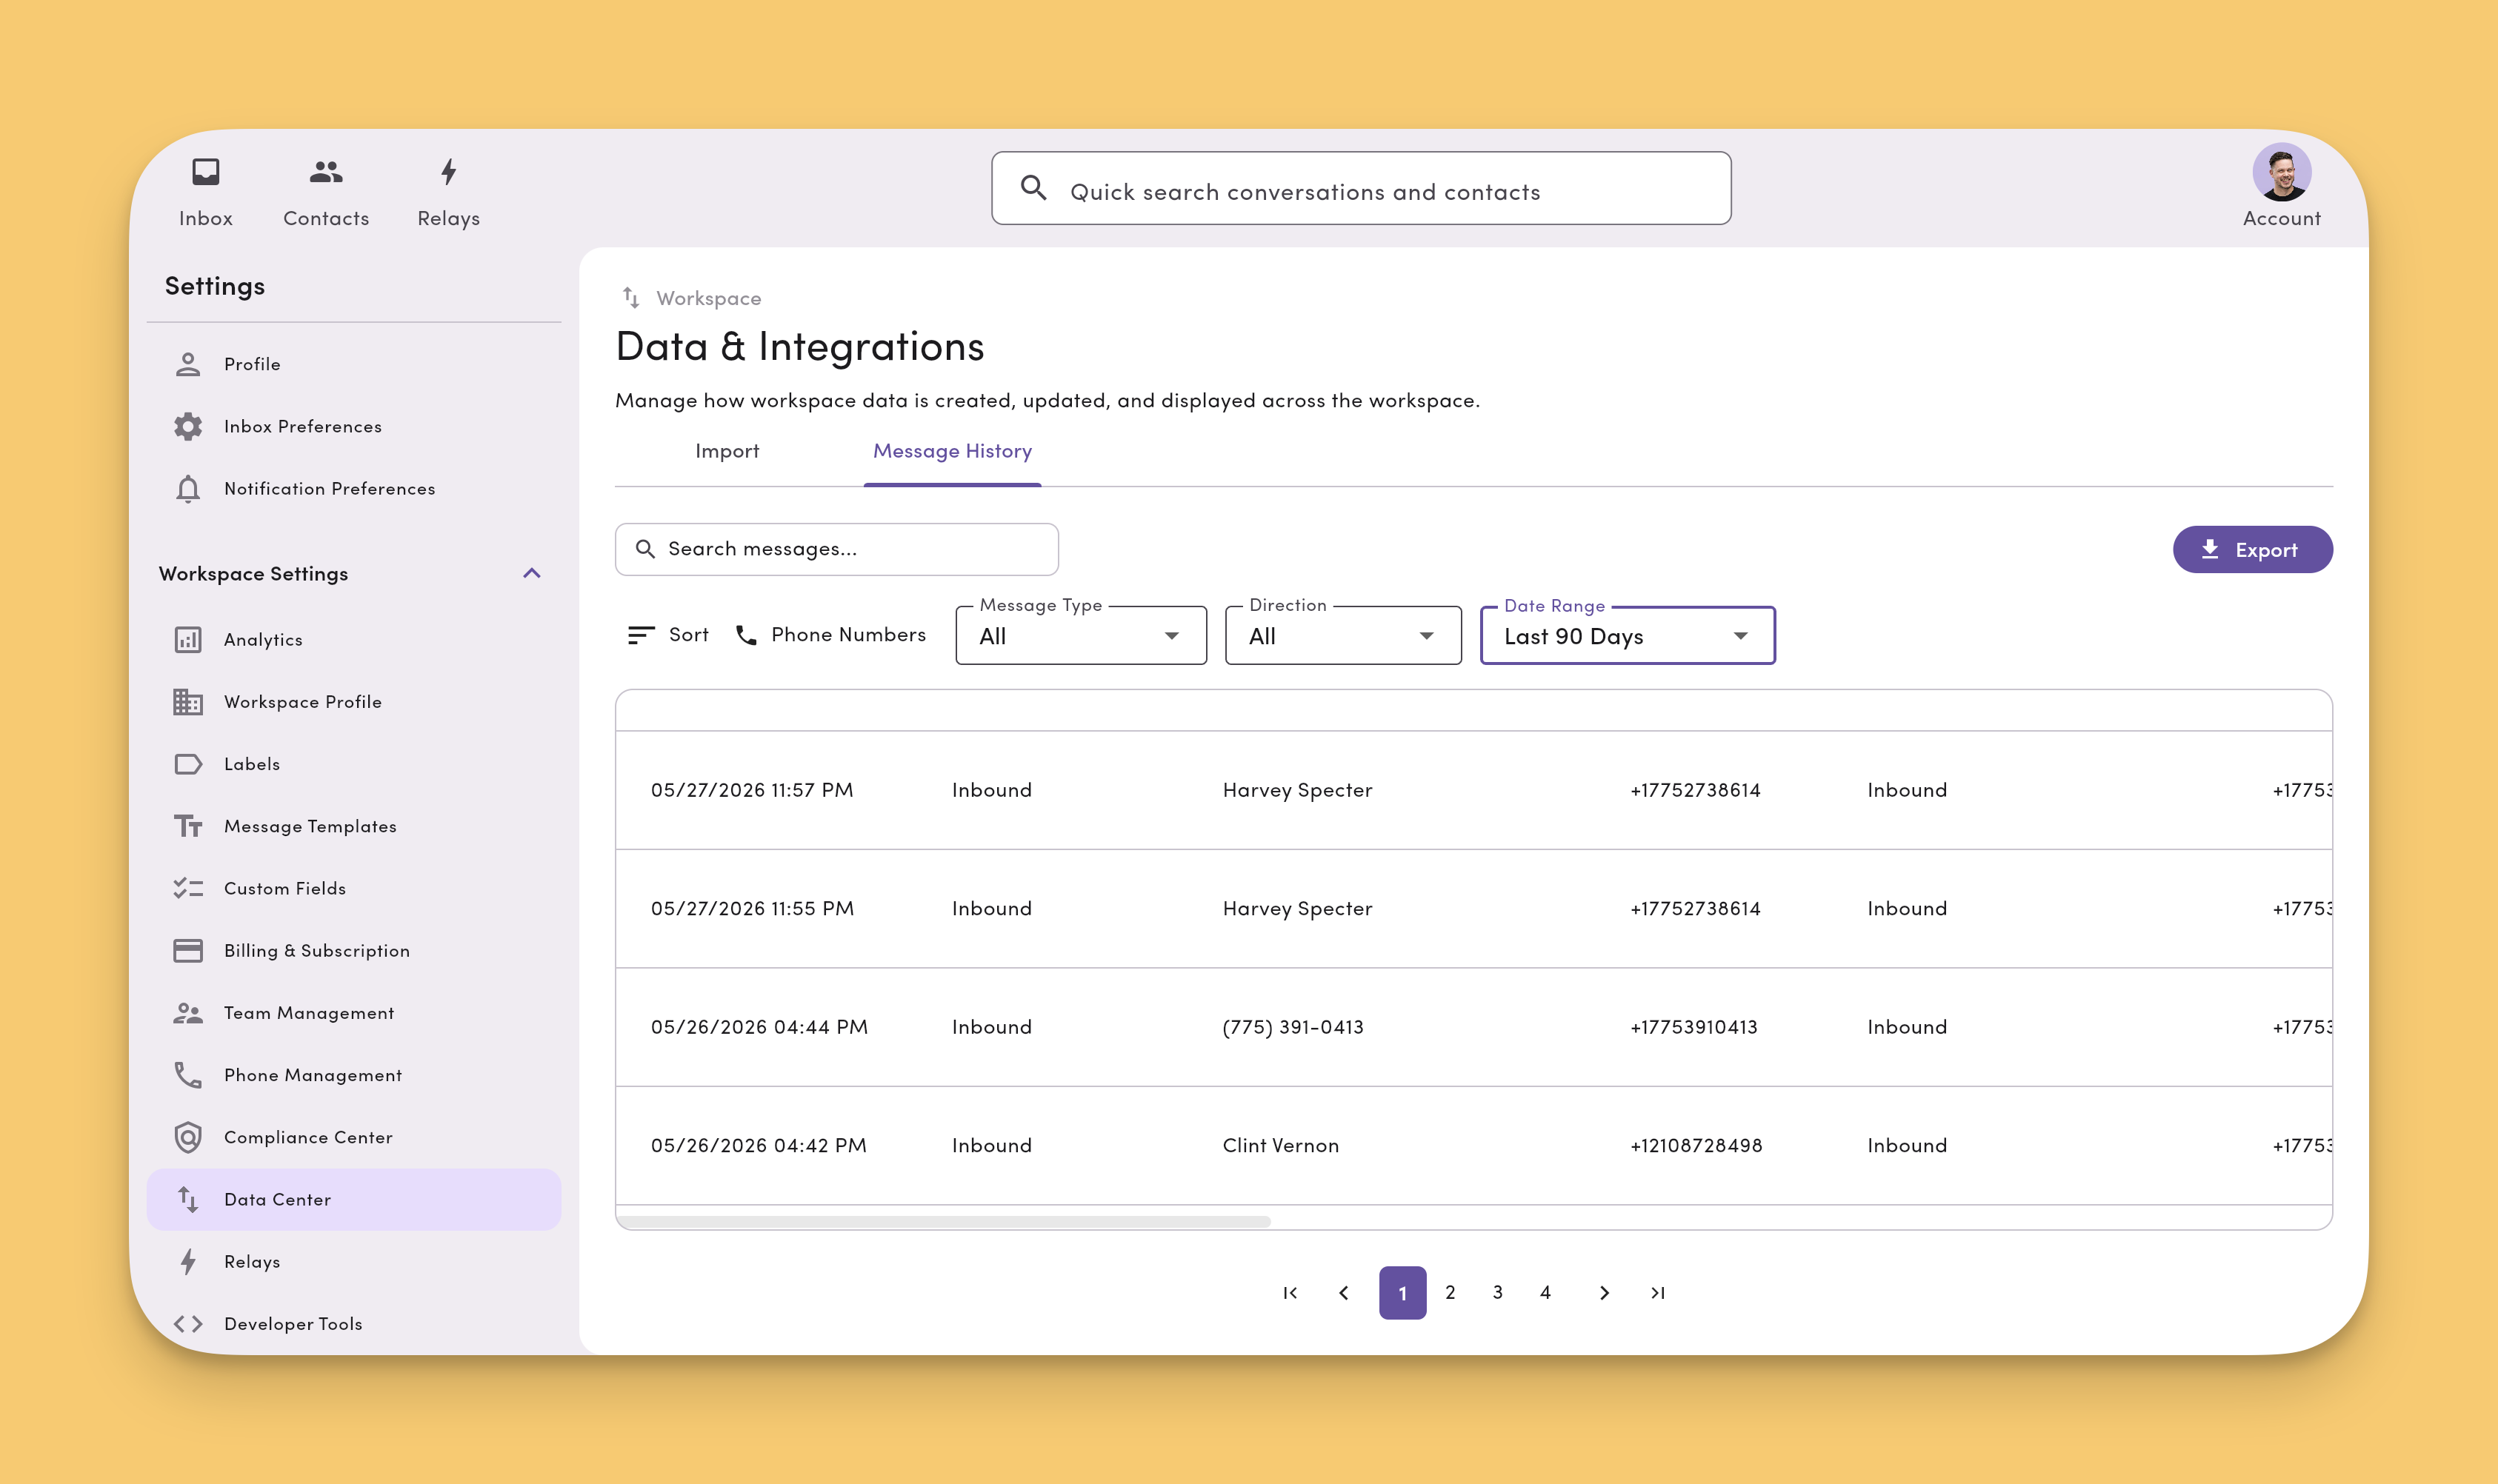
Task: Open Profile settings
Action: click(x=353, y=364)
